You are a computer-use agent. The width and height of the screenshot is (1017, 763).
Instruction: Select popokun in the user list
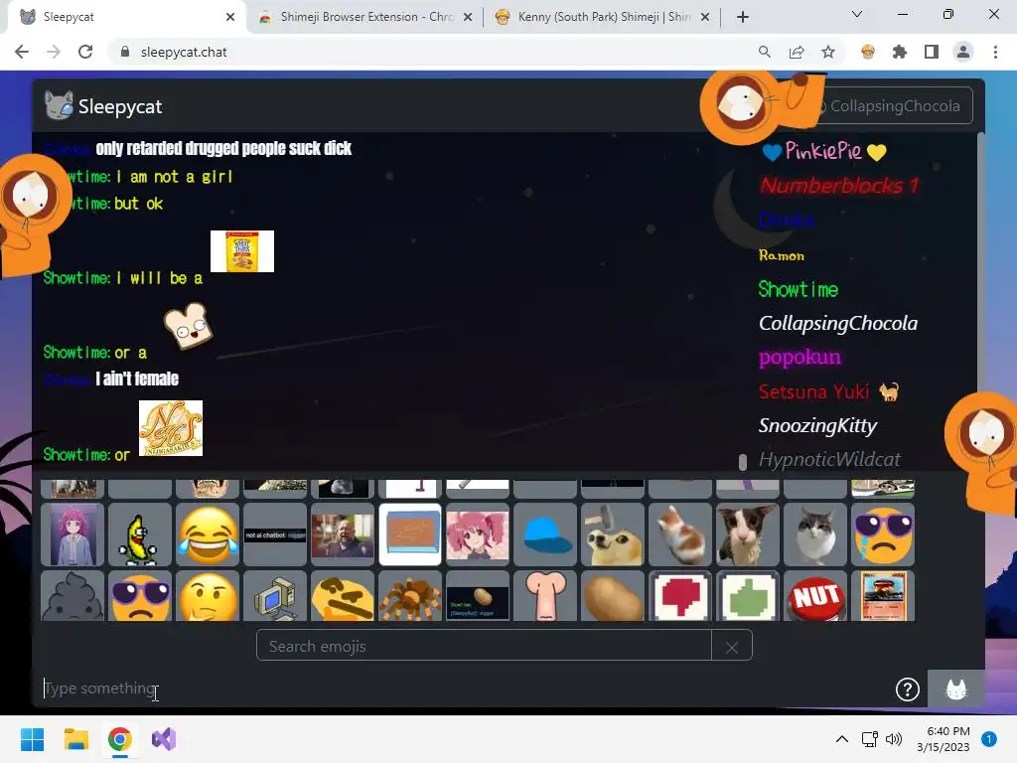(799, 357)
